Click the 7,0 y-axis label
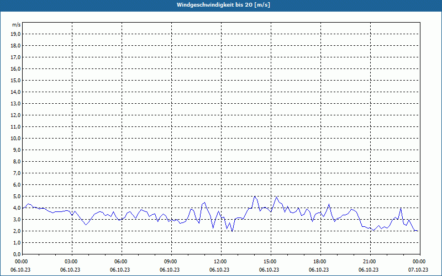Screen dimensions: 442x276 coord(17,173)
